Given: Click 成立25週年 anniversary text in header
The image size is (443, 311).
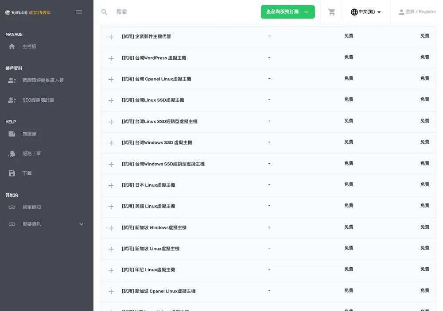Looking at the screenshot, I should (39, 12).
